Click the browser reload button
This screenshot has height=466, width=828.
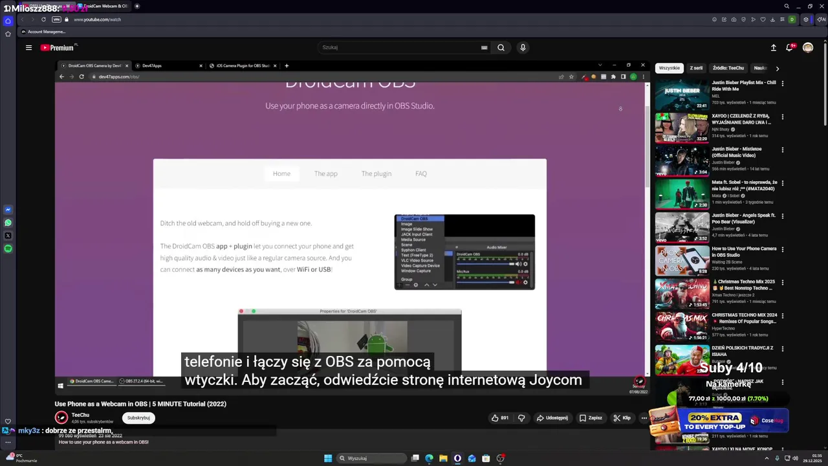[x=43, y=19]
